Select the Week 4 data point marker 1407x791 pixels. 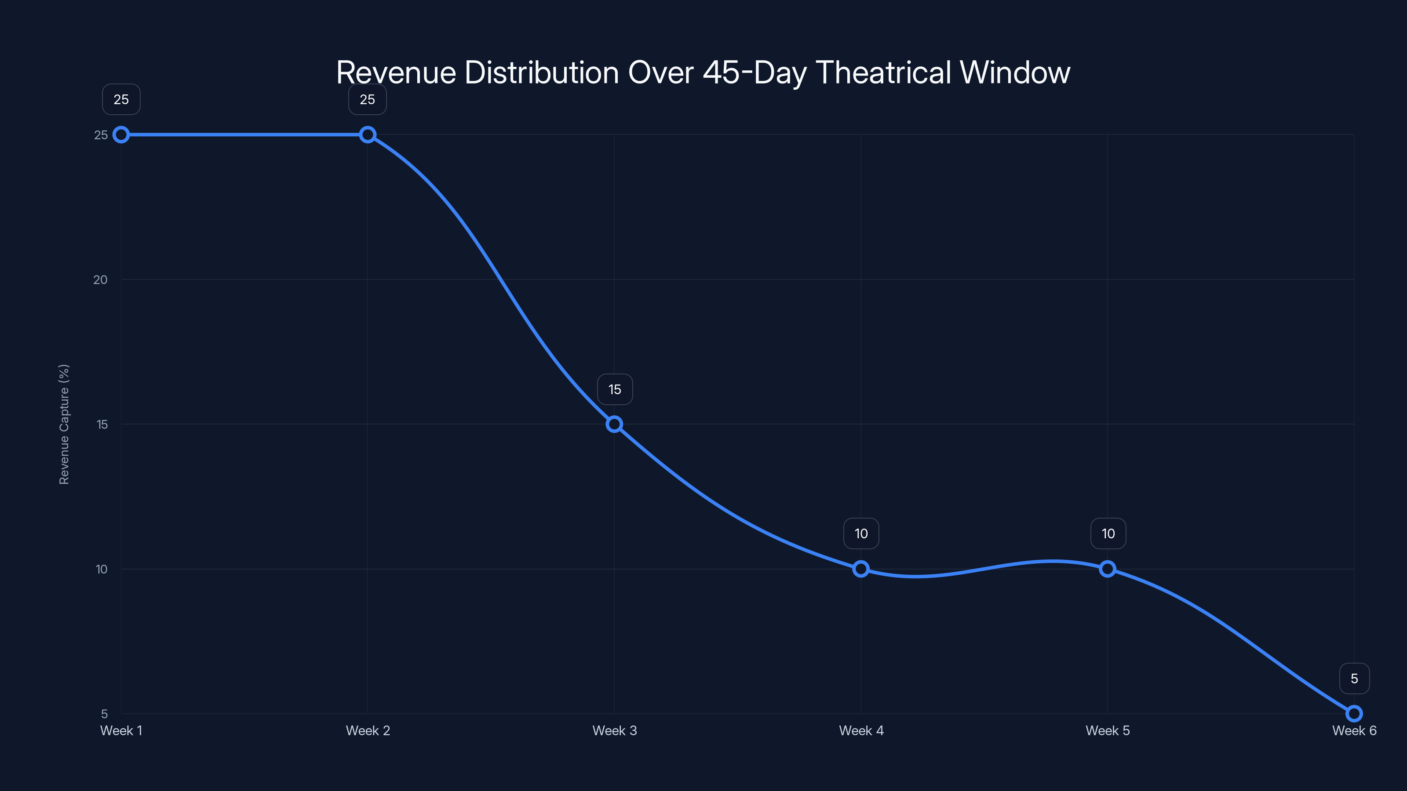click(x=861, y=569)
